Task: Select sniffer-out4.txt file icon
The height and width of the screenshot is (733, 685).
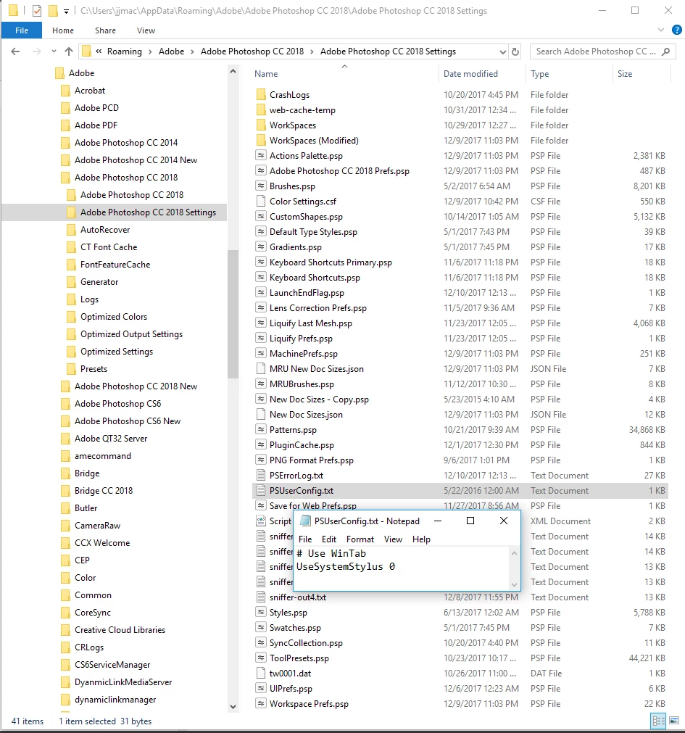Action: point(261,597)
